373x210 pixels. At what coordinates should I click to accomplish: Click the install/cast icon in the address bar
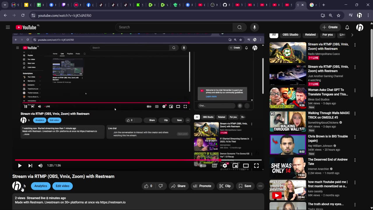[323, 15]
